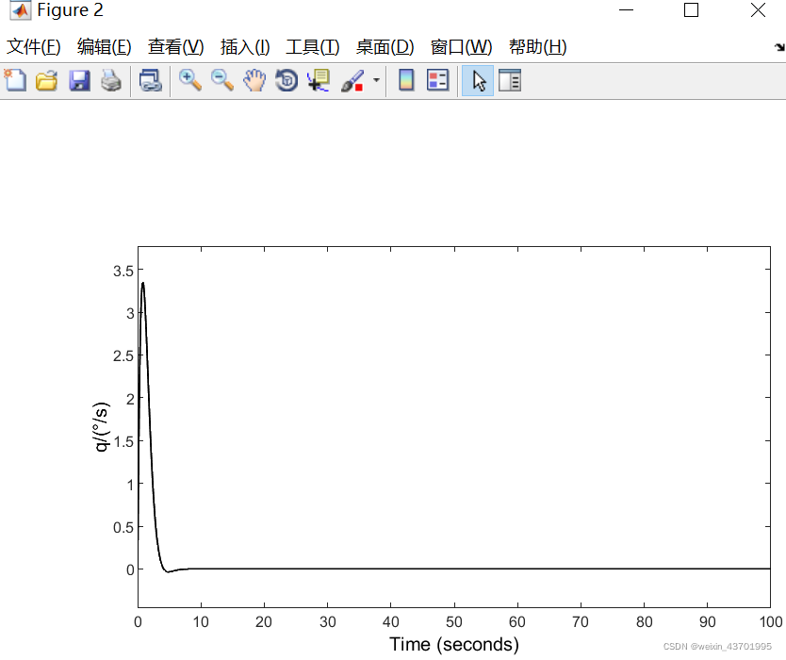Close the Figure 2 window
Image resolution: width=786 pixels, height=660 pixels.
[758, 10]
